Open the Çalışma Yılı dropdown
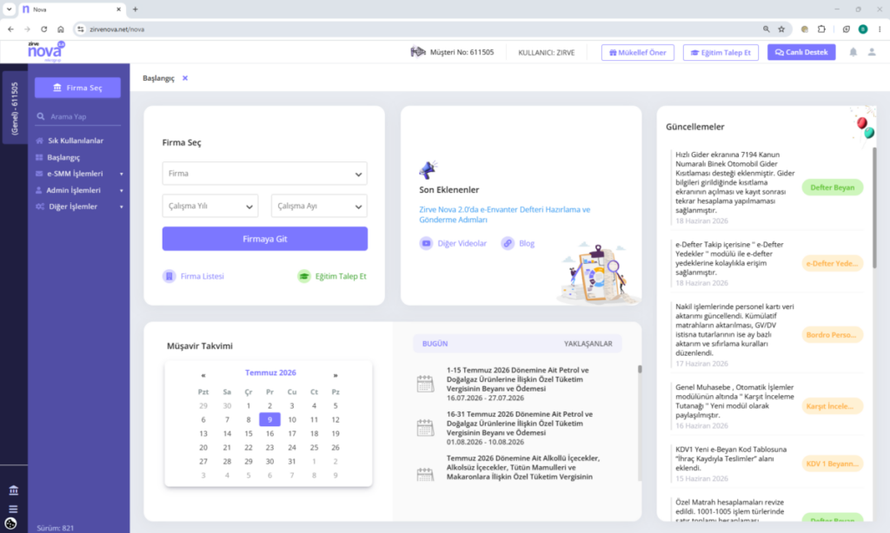Image resolution: width=890 pixels, height=533 pixels. click(x=210, y=206)
